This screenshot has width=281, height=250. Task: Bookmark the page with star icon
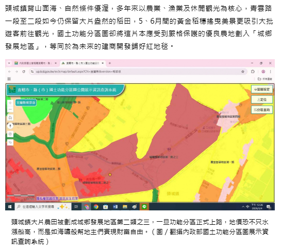pos(243,72)
